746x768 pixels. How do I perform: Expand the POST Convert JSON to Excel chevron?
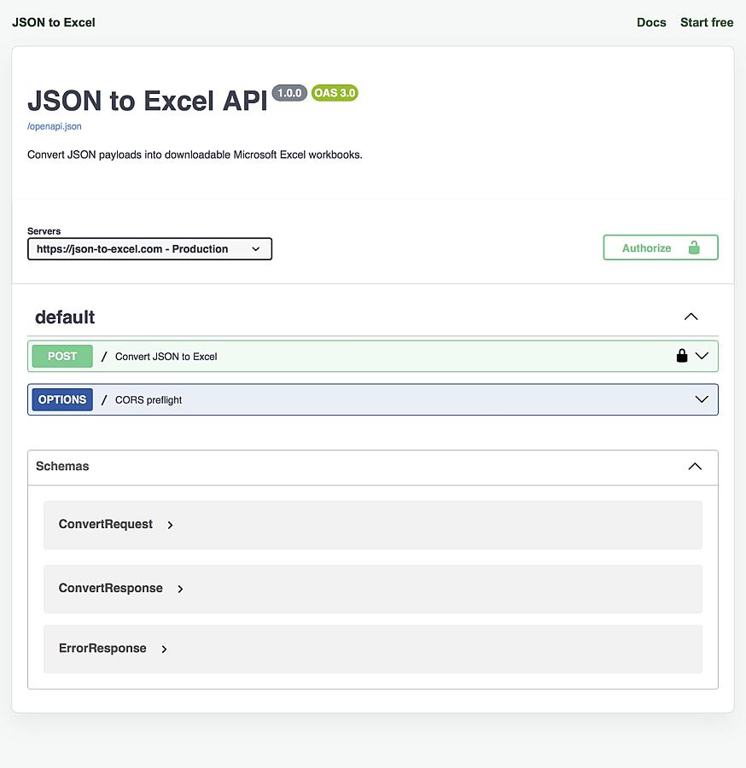[702, 356]
